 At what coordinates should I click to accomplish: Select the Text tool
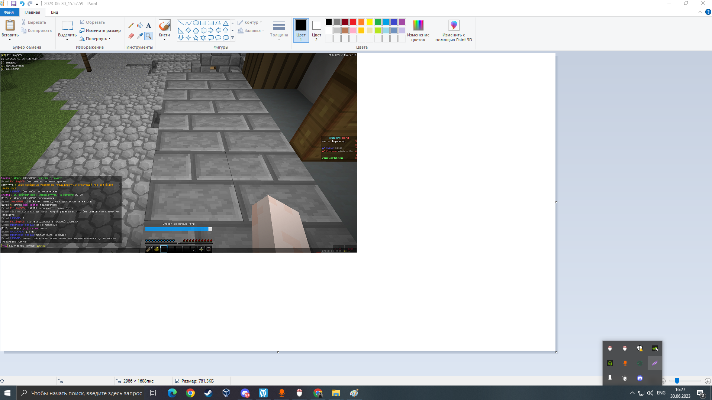148,26
